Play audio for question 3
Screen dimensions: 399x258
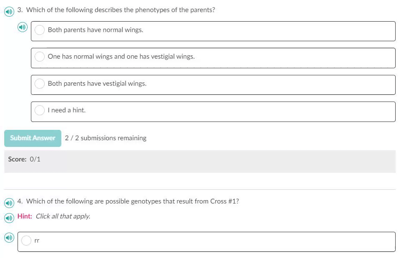click(9, 12)
